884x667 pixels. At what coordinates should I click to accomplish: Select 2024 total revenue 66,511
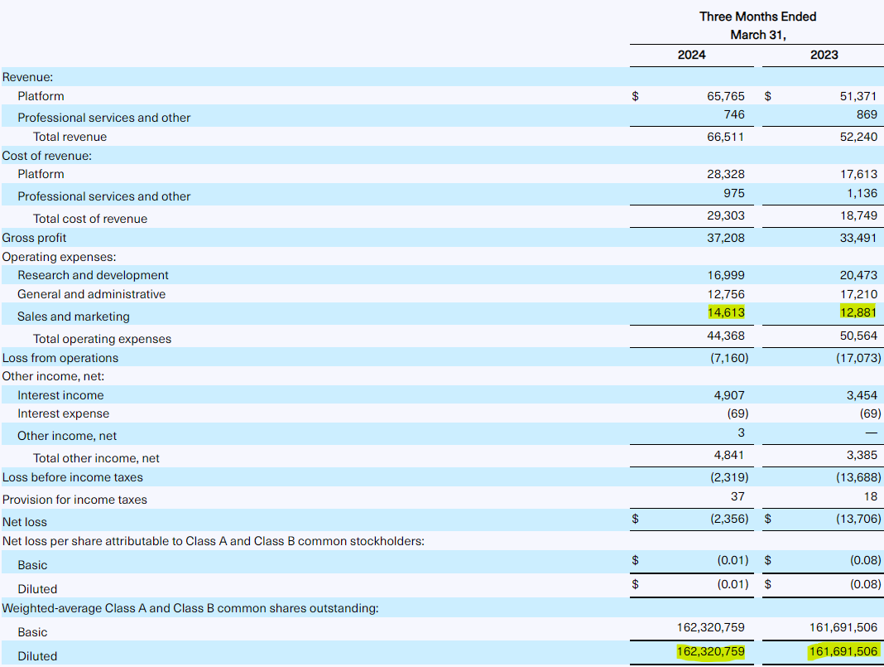click(x=726, y=137)
